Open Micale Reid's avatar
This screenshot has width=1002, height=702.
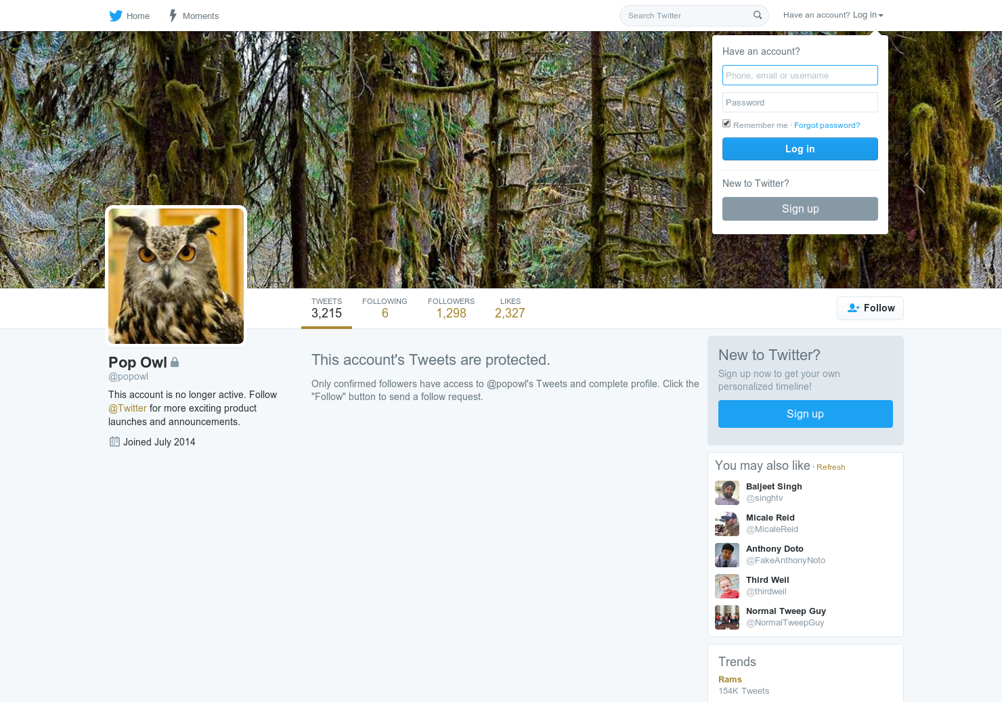[727, 524]
